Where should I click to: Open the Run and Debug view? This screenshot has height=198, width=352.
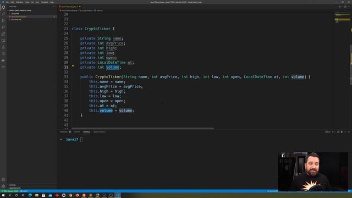tap(3, 28)
